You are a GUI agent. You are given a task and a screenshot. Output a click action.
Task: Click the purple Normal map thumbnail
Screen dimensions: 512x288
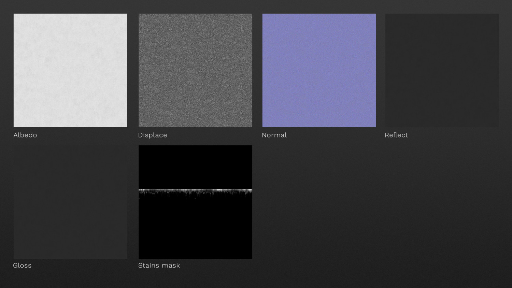click(x=319, y=70)
